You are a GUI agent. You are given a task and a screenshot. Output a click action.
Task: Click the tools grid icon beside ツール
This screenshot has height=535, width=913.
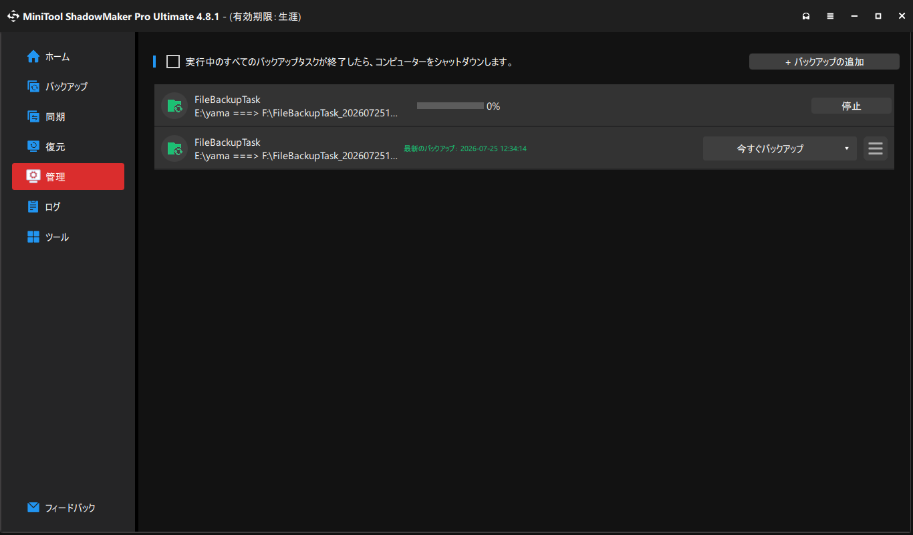pyautogui.click(x=33, y=237)
